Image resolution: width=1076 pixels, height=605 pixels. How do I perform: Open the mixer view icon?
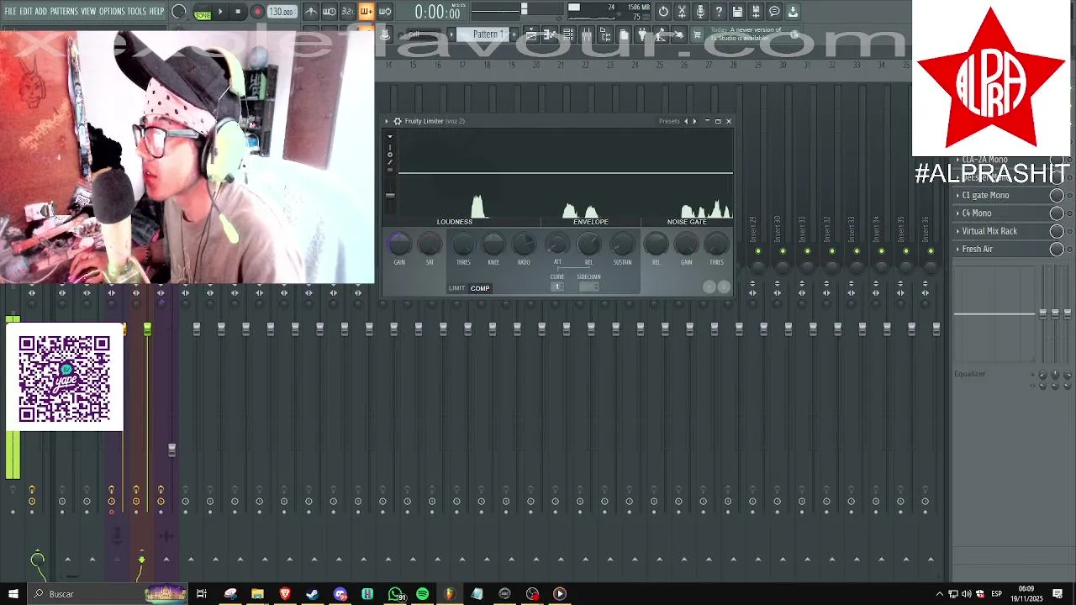(587, 34)
